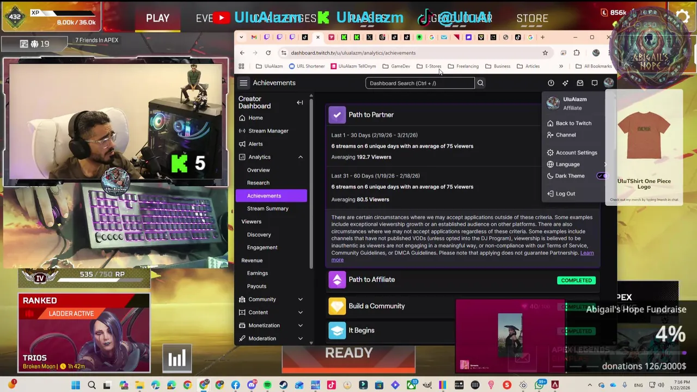The image size is (697, 392).
Task: Open the help question mark icon
Action: point(551,83)
